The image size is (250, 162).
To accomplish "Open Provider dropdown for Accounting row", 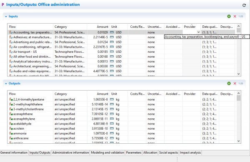I will tap(198, 32).
